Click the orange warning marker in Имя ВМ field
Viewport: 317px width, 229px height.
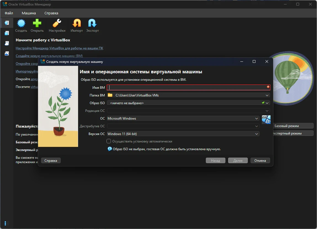click(x=268, y=87)
